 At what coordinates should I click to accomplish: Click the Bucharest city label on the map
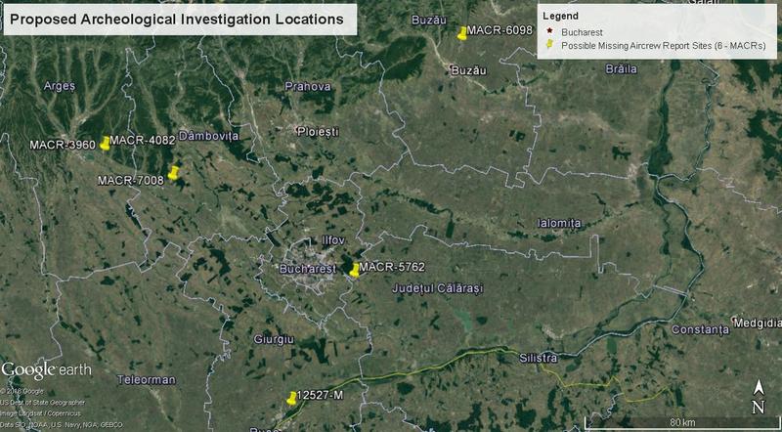(308, 269)
